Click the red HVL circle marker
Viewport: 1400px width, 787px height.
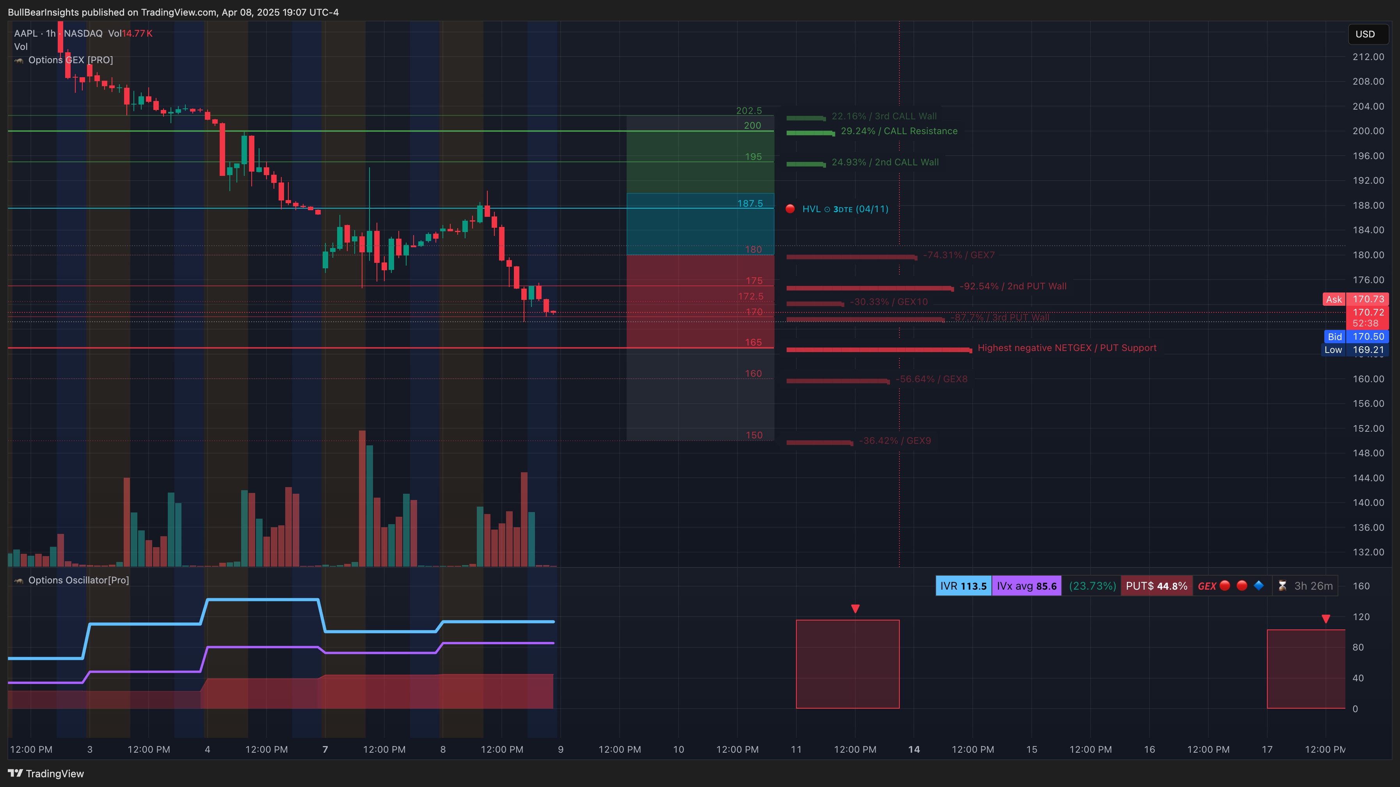(x=790, y=209)
